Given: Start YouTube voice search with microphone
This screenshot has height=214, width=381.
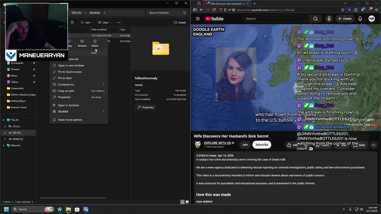Looking at the screenshot, I should click(329, 19).
